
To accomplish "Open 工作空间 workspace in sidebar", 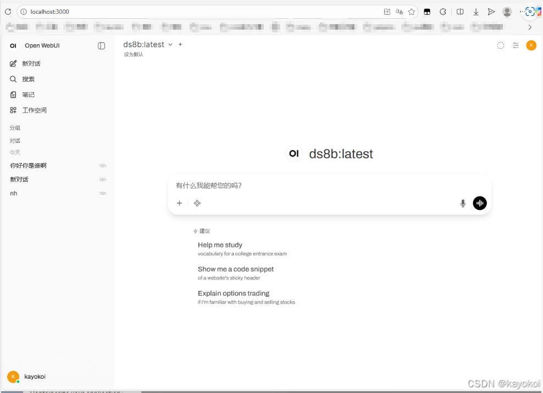I will point(57,110).
